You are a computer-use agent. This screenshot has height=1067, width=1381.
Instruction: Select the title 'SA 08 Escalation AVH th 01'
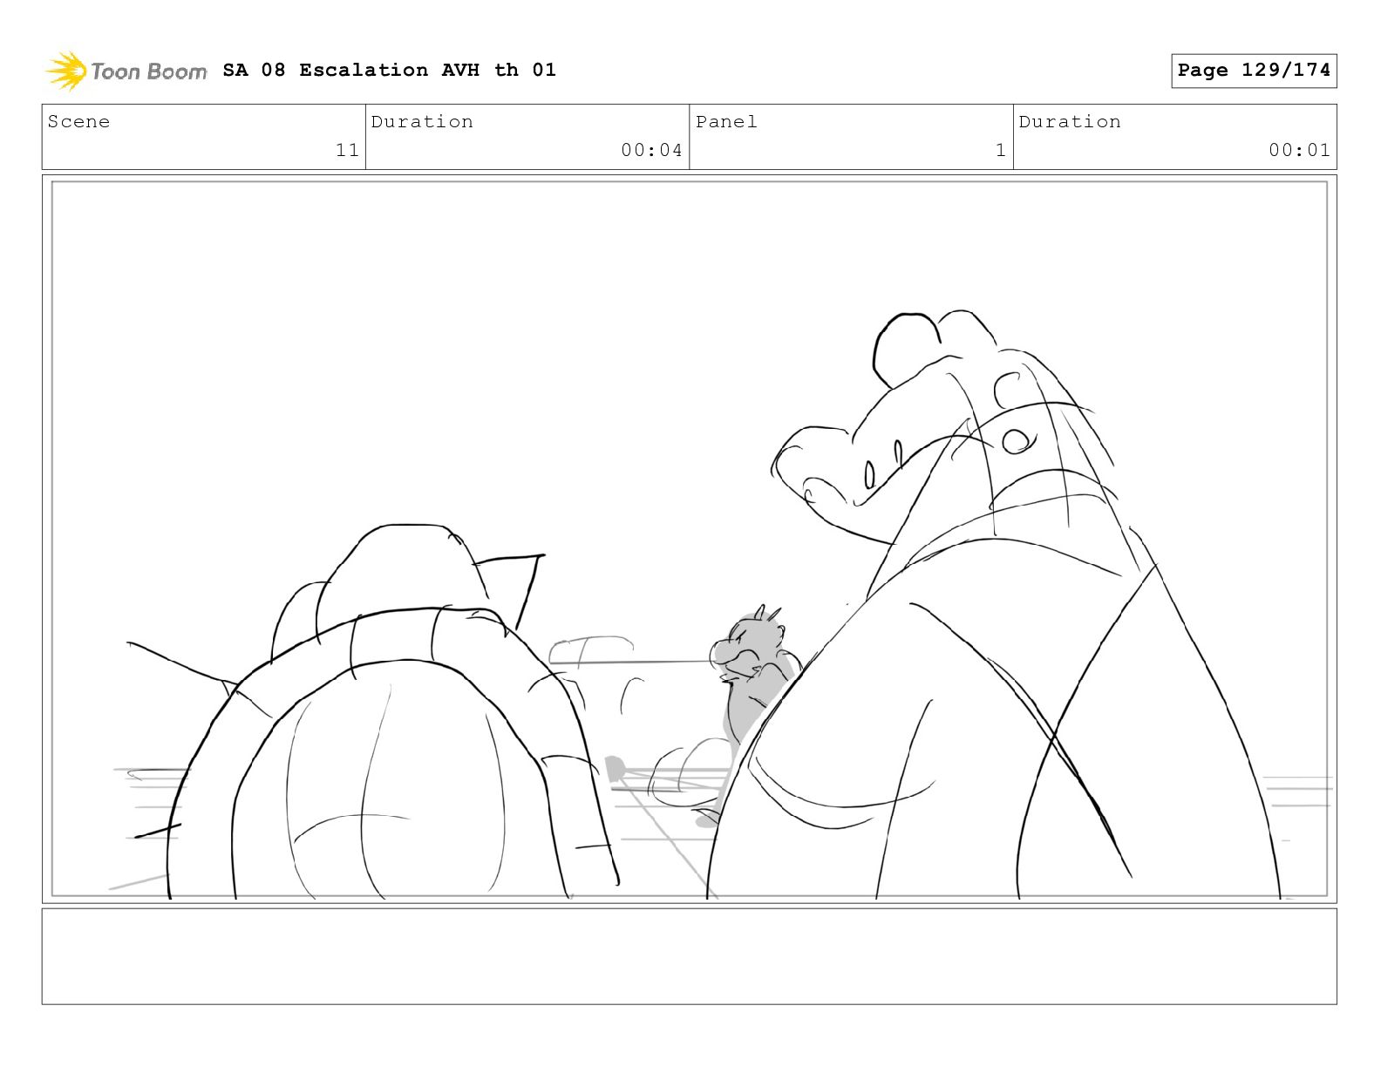389,70
